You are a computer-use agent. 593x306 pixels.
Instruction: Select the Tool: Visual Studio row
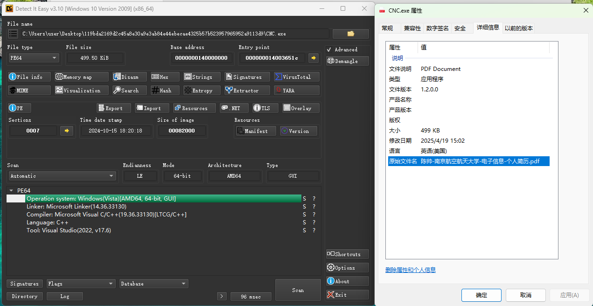coord(163,230)
